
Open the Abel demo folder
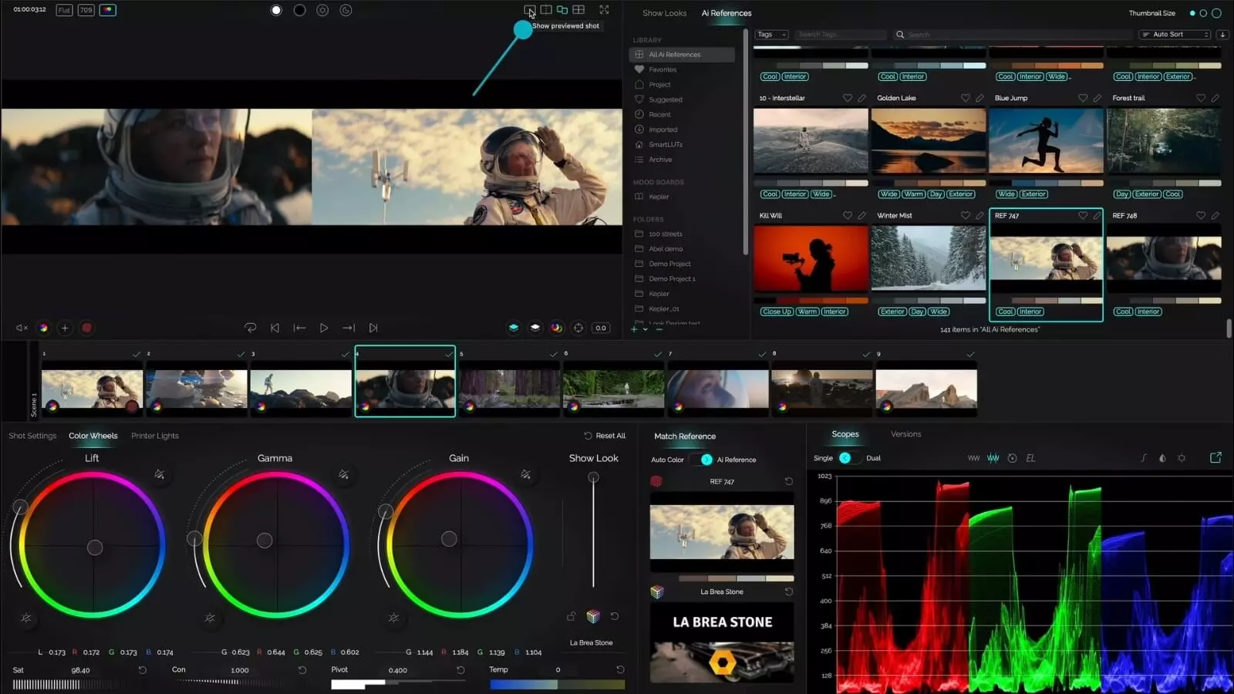[666, 249]
